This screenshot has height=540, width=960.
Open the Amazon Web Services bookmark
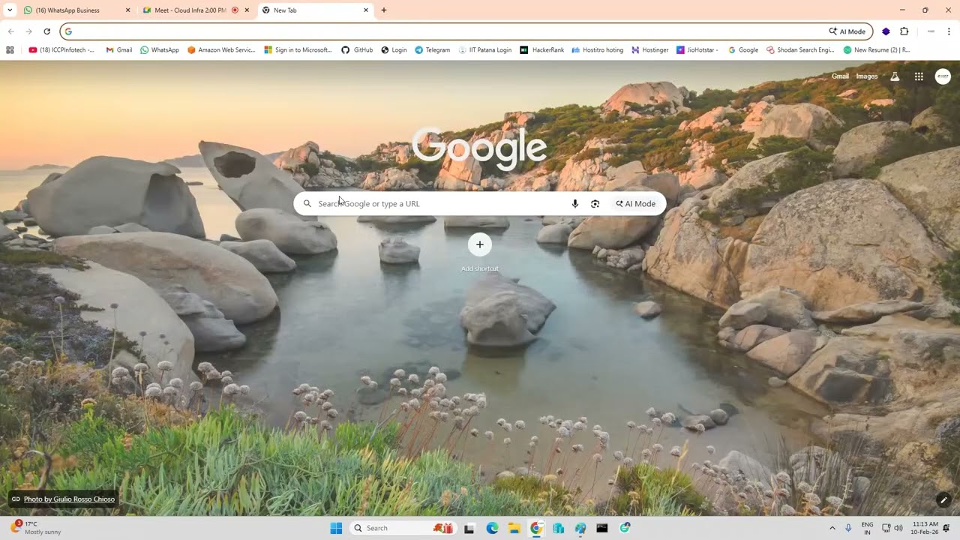(221, 50)
